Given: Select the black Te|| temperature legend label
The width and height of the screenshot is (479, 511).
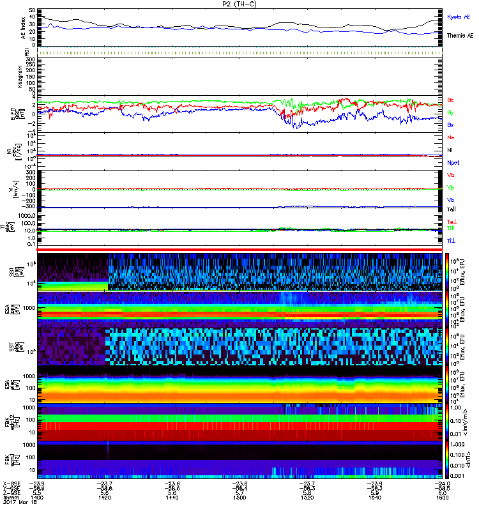Looking at the screenshot, I should click(x=452, y=210).
